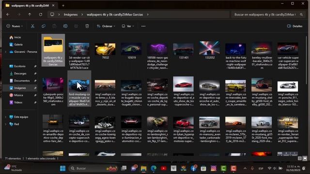Viewport: 310px width, 174px height.
Task: Open Descargas in the sidebar
Action: pos(20,73)
